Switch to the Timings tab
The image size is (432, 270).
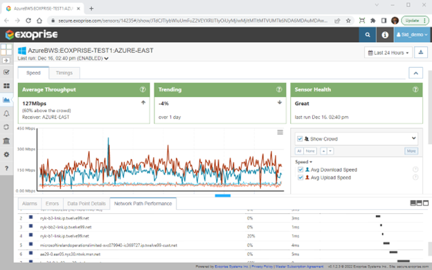pos(64,73)
